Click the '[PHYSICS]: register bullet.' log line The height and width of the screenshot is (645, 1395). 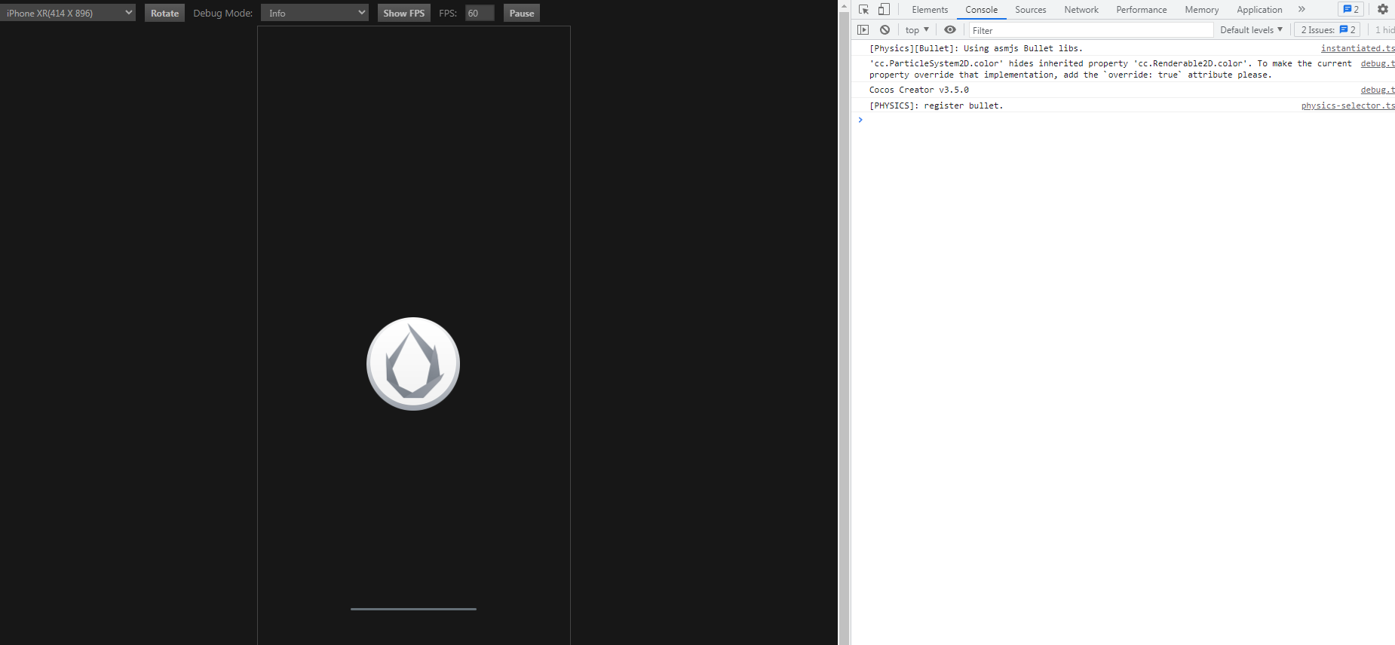tap(936, 105)
